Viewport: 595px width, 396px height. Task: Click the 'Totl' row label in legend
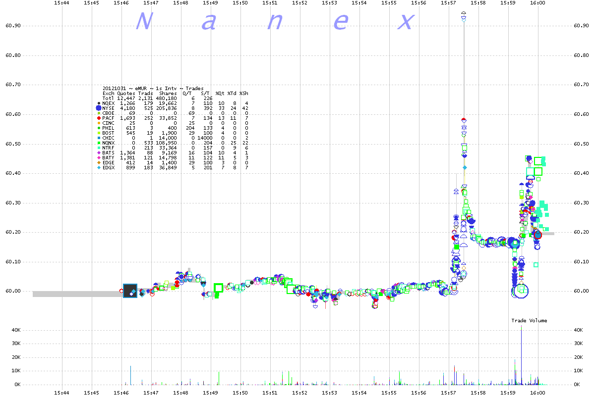tap(108, 98)
